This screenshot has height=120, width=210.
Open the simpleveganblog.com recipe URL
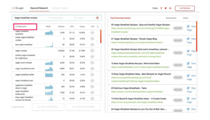coord(137,42)
